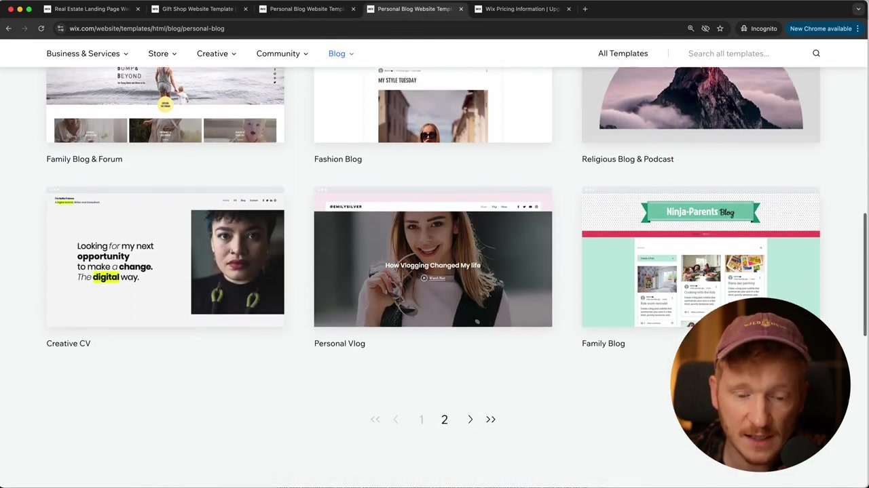Open Chrome three-dot menu
Viewport: 869px width, 488px height.
(858, 28)
